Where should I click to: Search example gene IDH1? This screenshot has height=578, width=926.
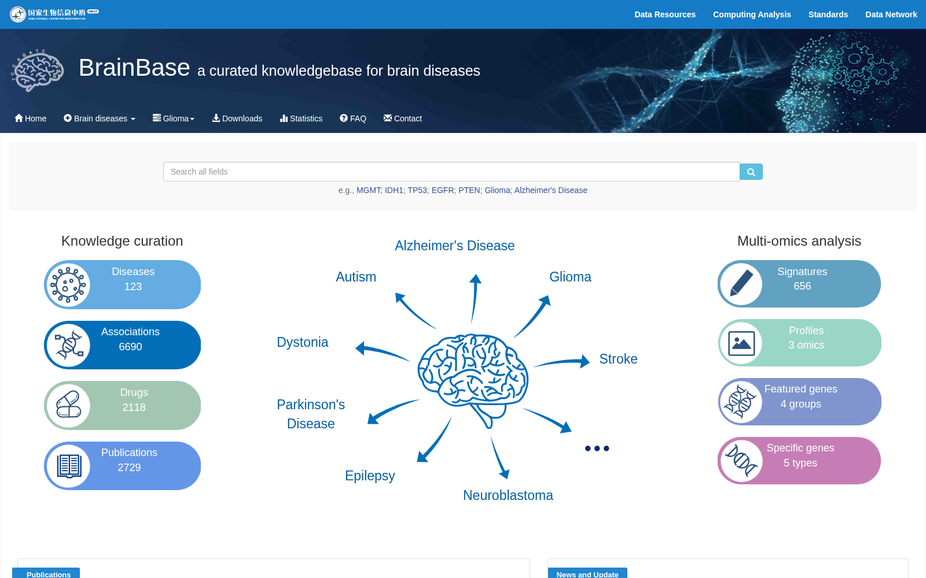[x=394, y=190]
